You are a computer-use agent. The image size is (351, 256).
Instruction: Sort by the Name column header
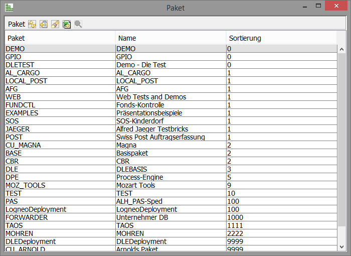170,38
